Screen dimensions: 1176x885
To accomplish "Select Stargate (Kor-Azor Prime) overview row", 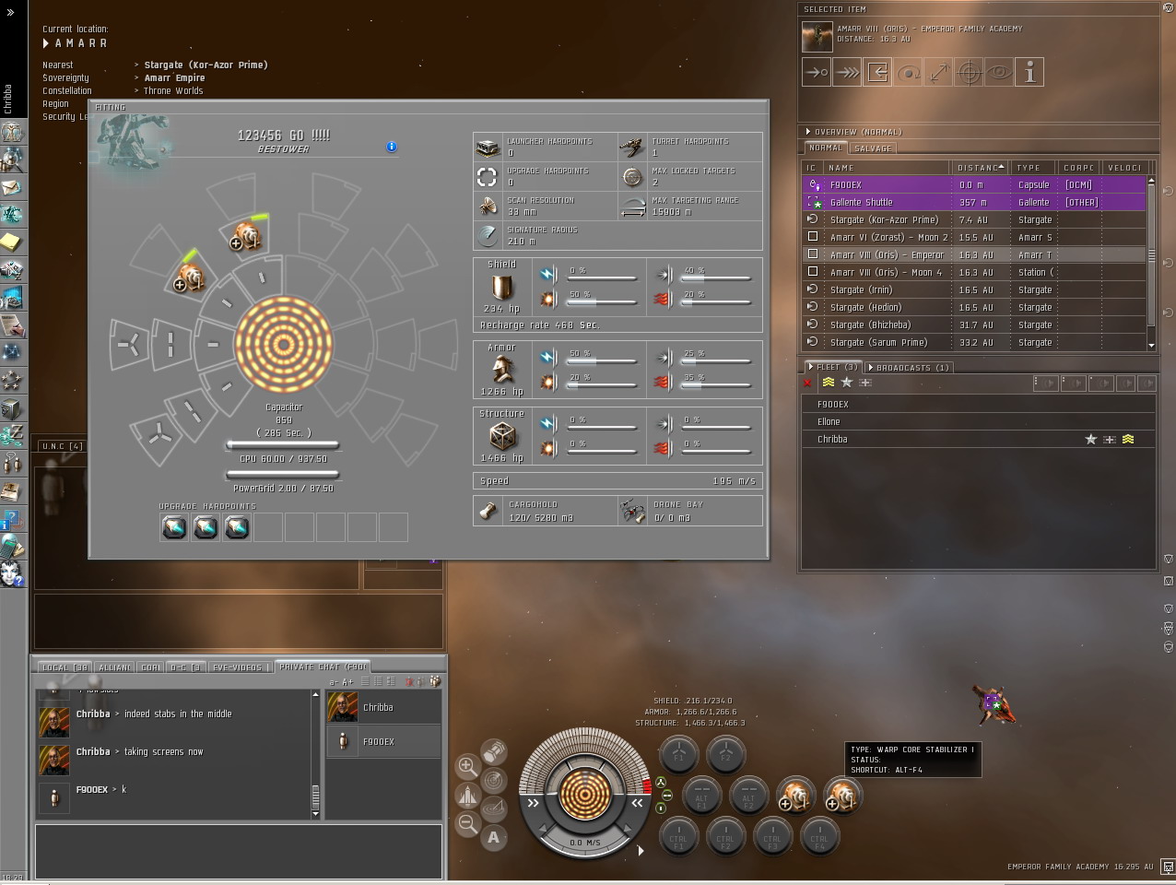I will pos(974,219).
